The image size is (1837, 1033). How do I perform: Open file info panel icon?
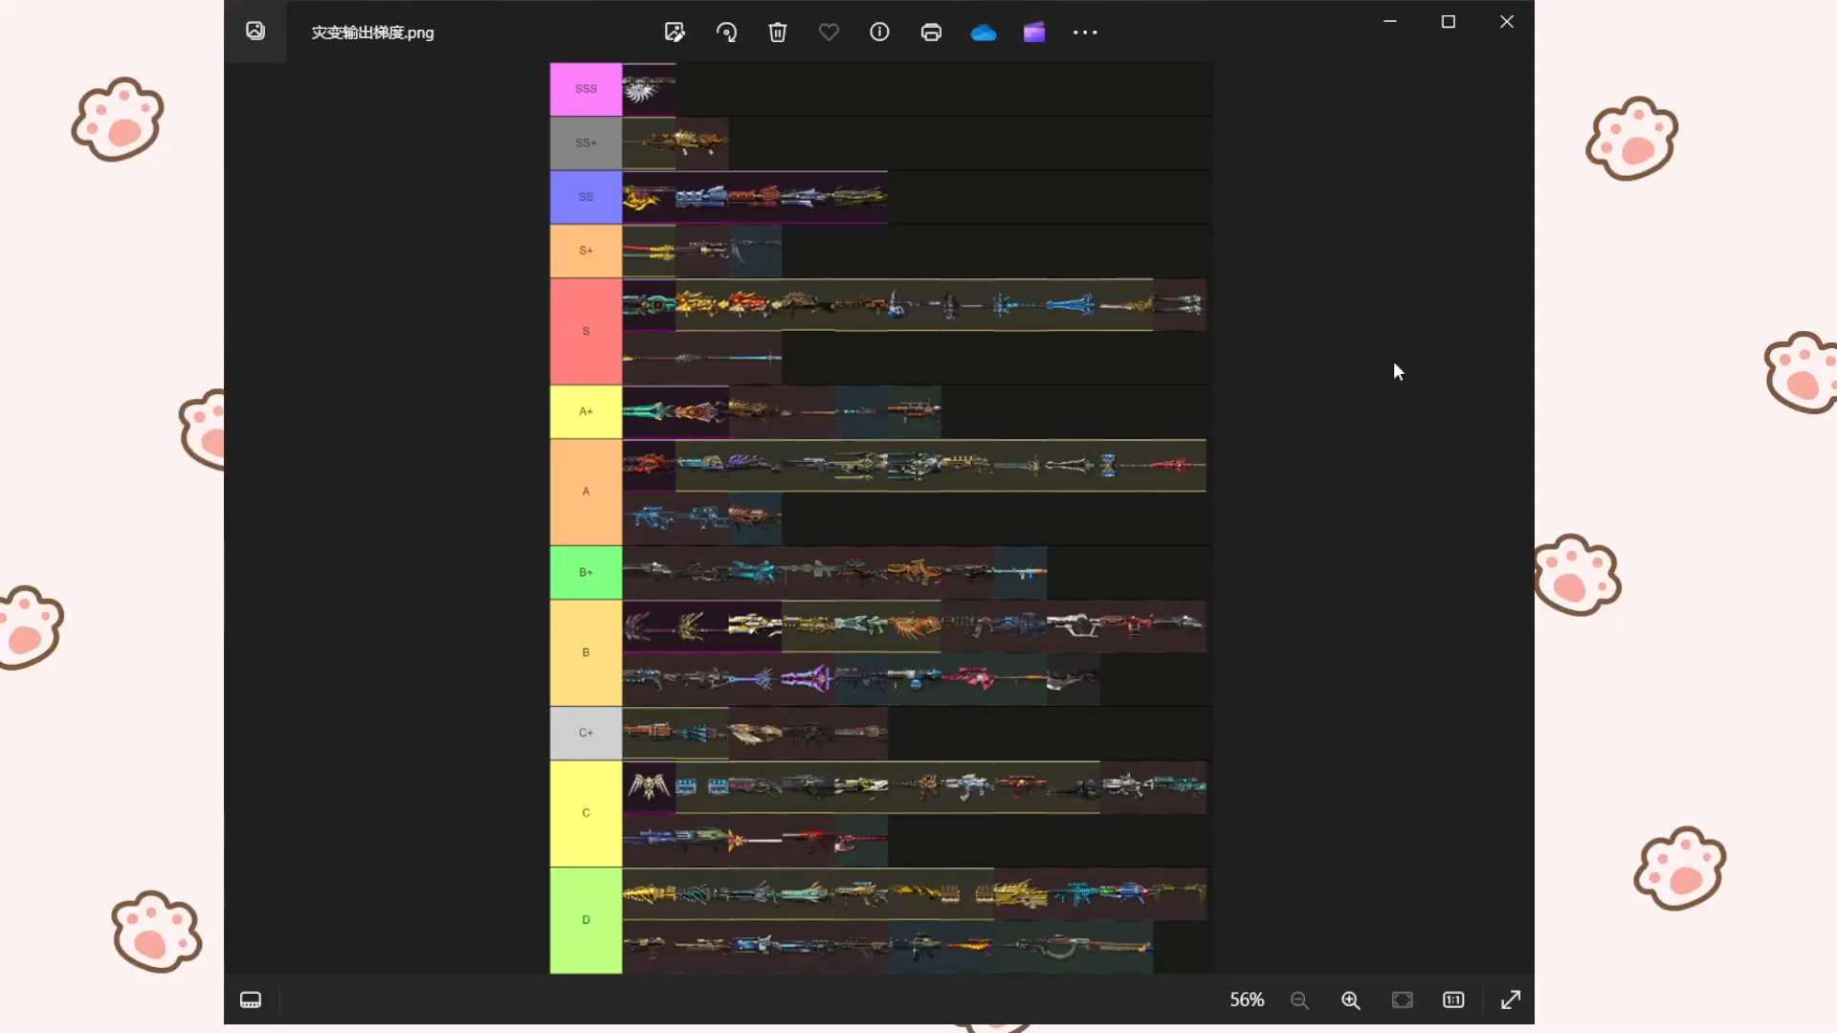(879, 33)
